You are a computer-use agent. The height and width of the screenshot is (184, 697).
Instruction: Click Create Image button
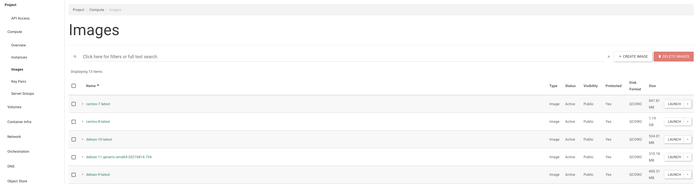click(633, 57)
